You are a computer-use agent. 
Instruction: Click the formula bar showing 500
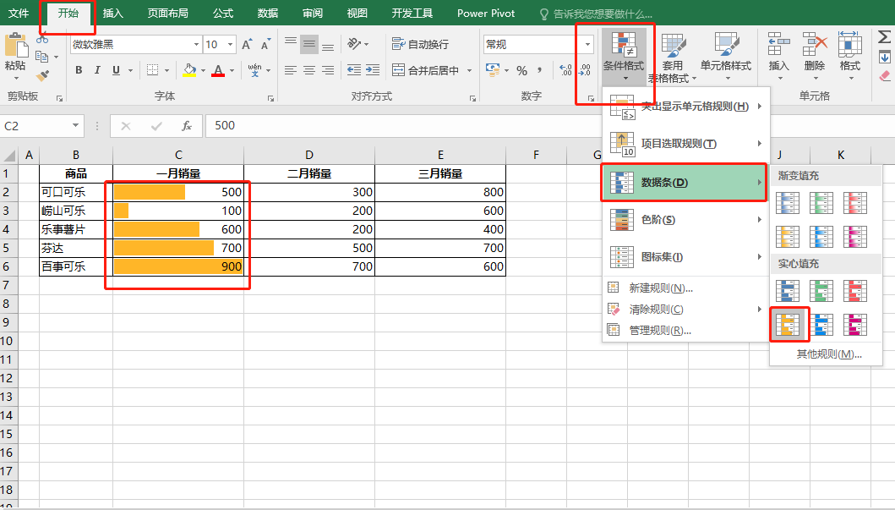click(x=550, y=126)
